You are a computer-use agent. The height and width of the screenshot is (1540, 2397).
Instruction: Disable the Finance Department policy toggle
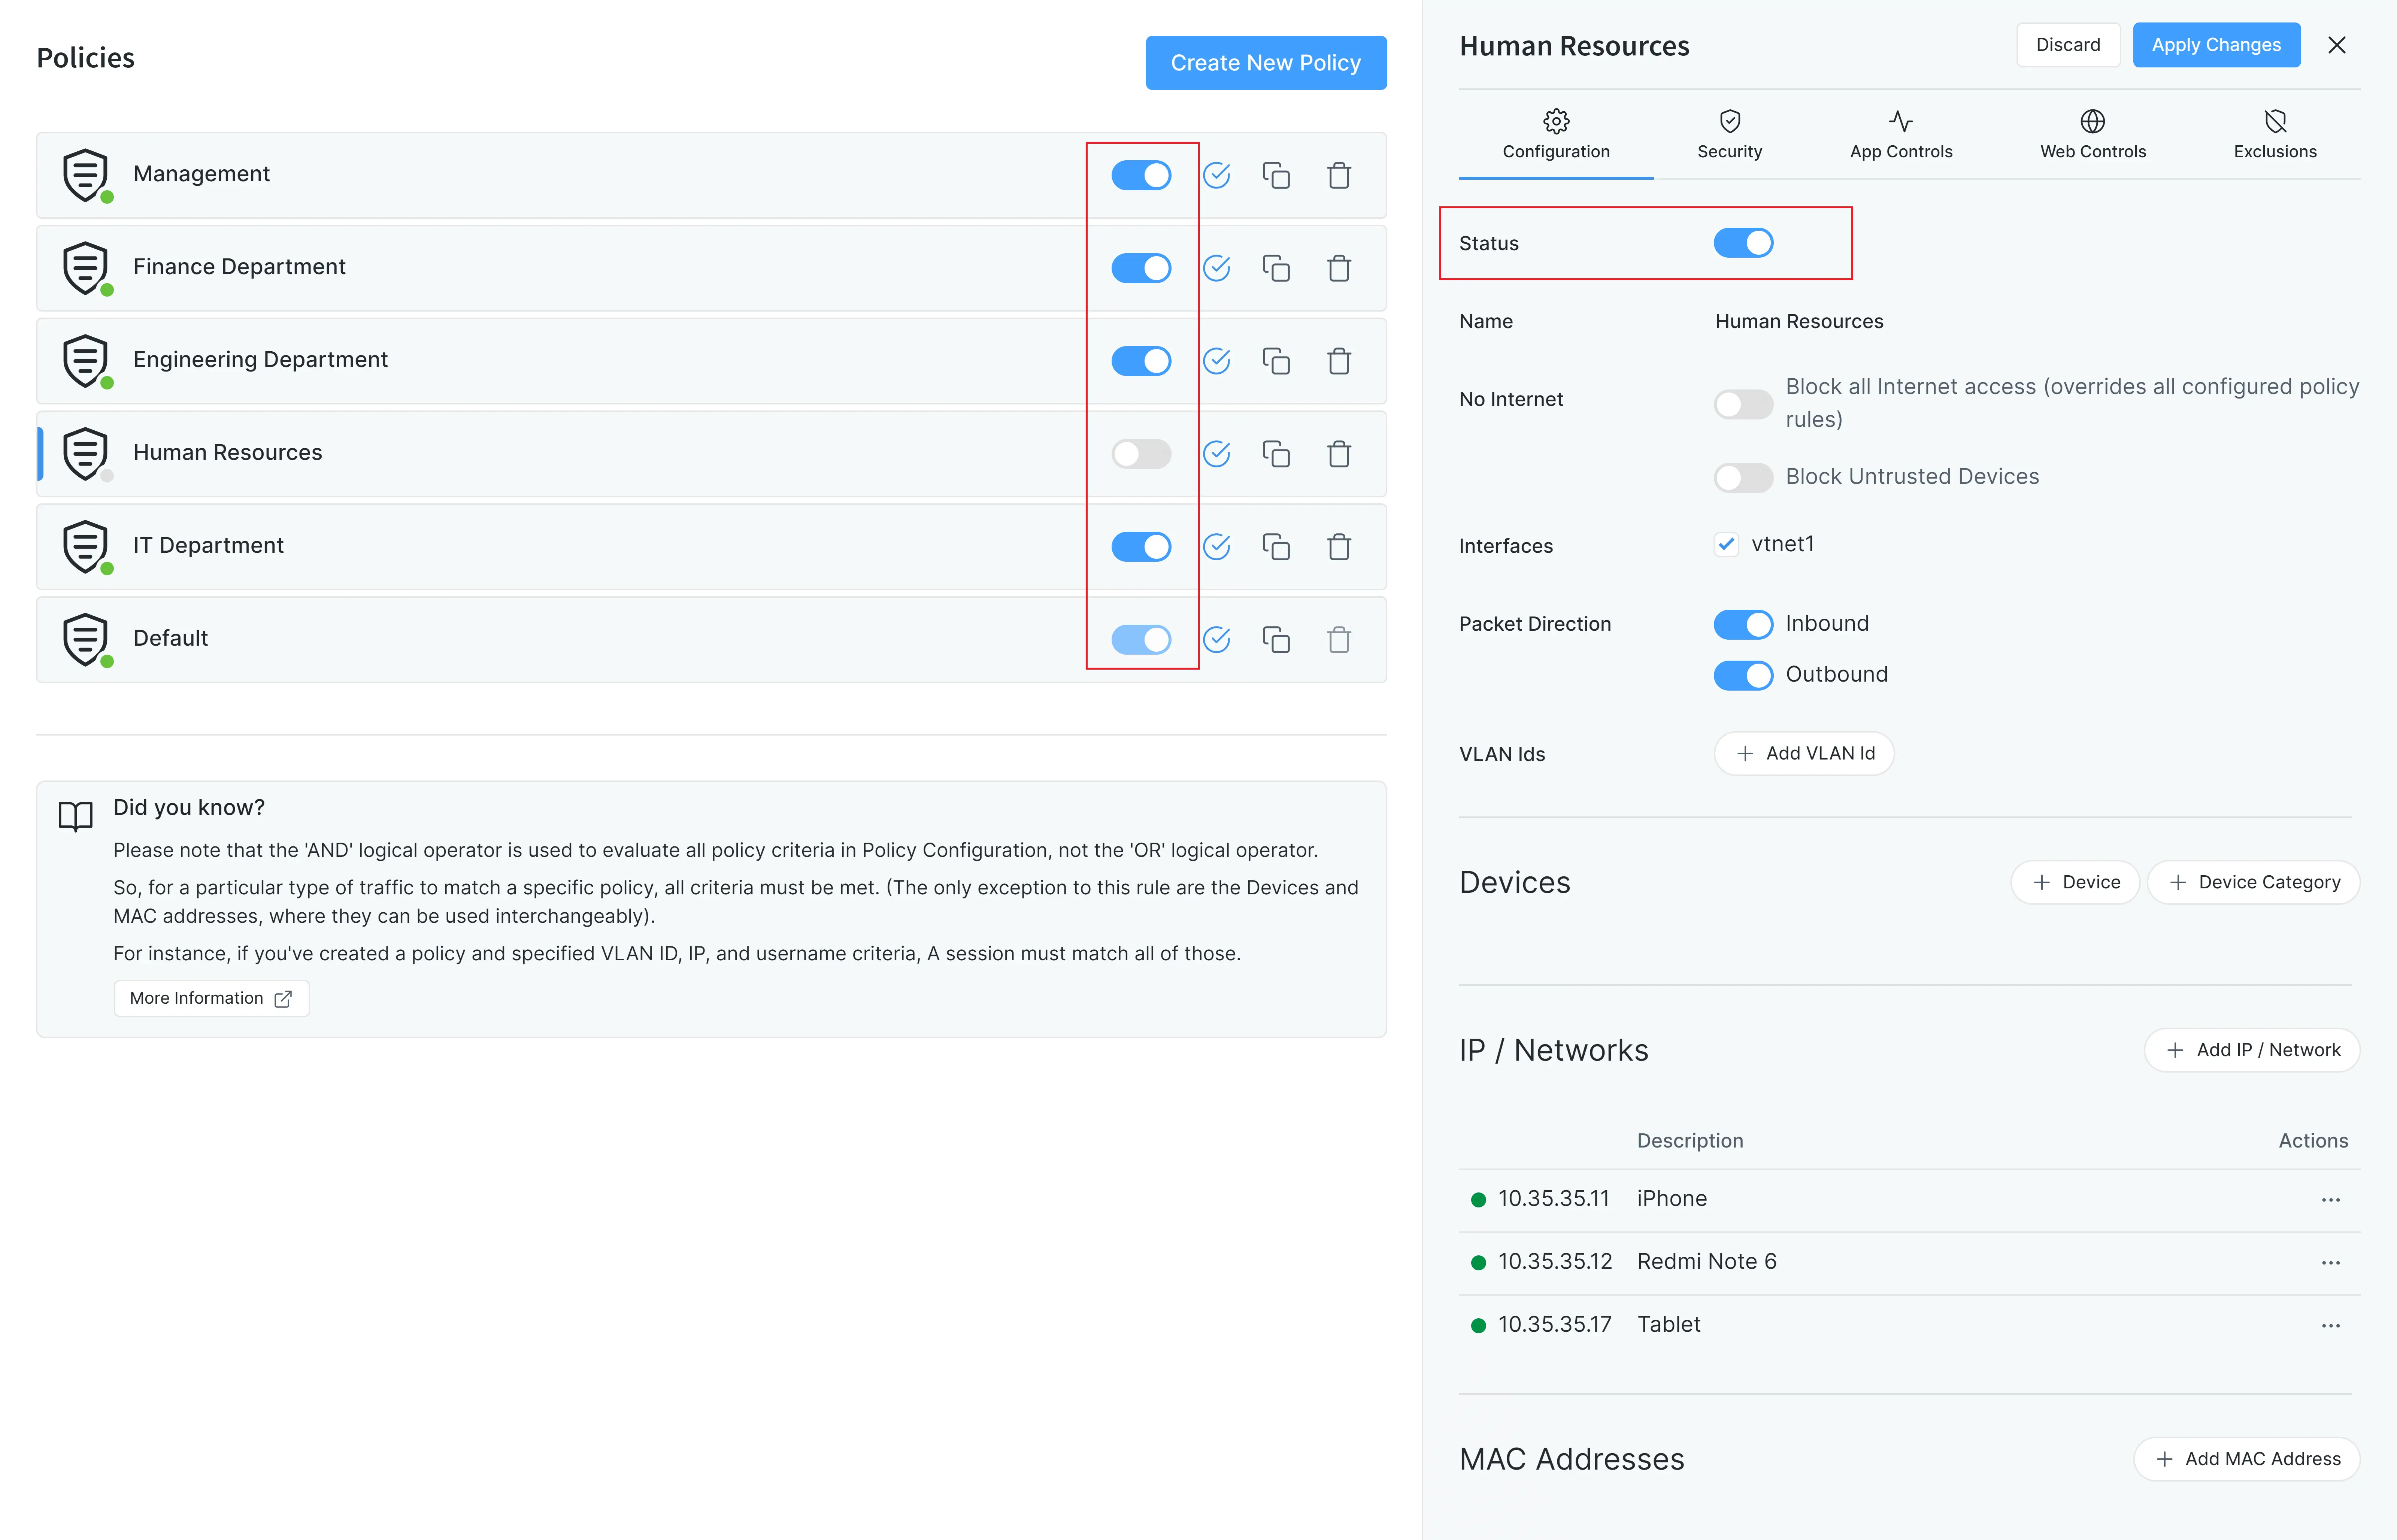point(1141,268)
